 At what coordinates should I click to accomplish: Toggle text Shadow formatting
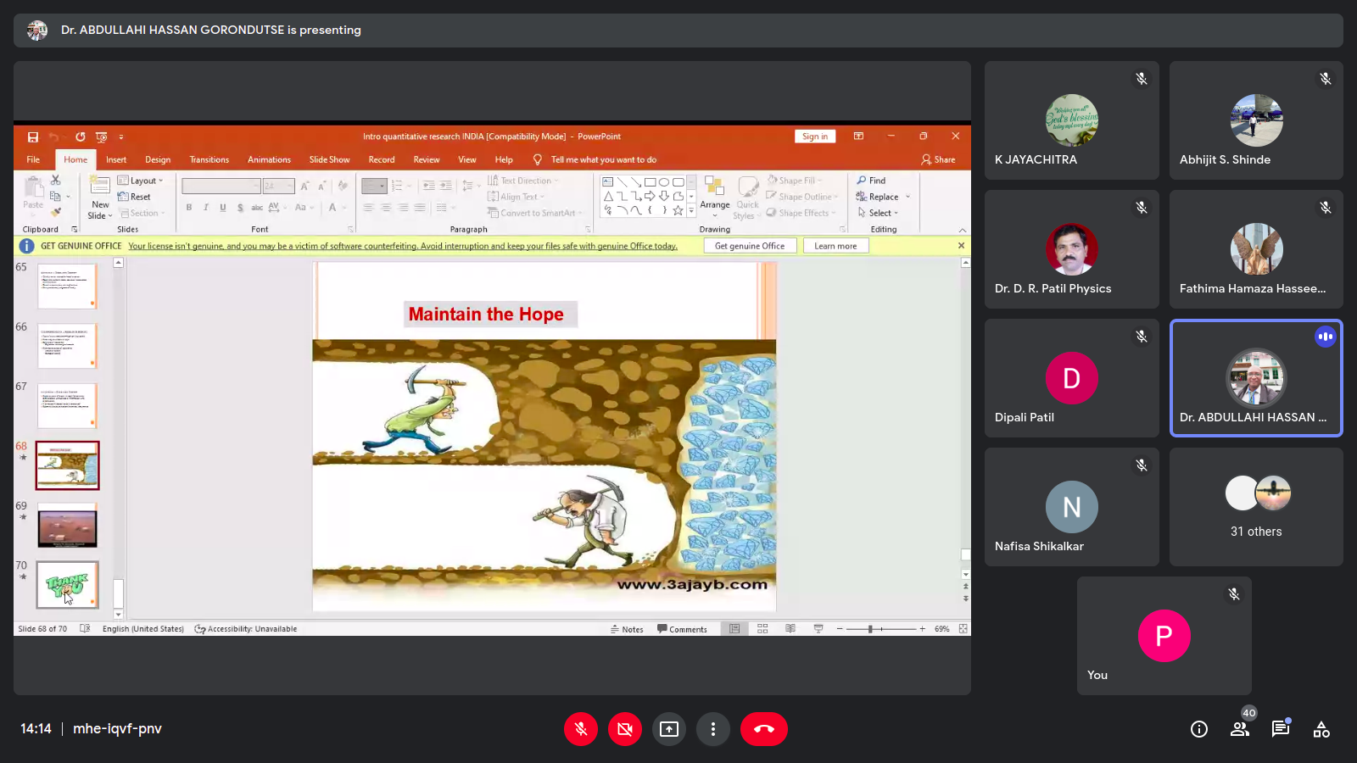tap(240, 207)
